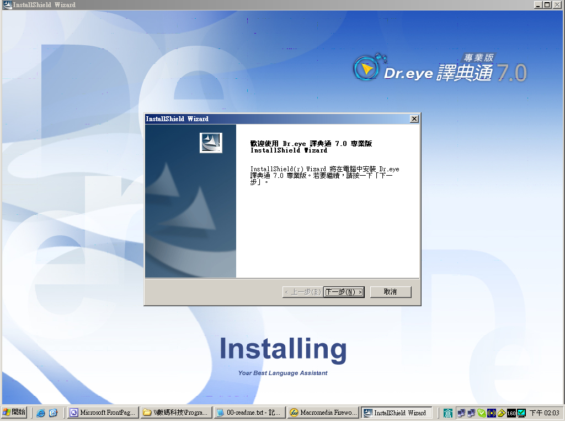Screen dimensions: 565x423
Task: Select InstallShield Wizard taskbar button
Action: point(396,413)
